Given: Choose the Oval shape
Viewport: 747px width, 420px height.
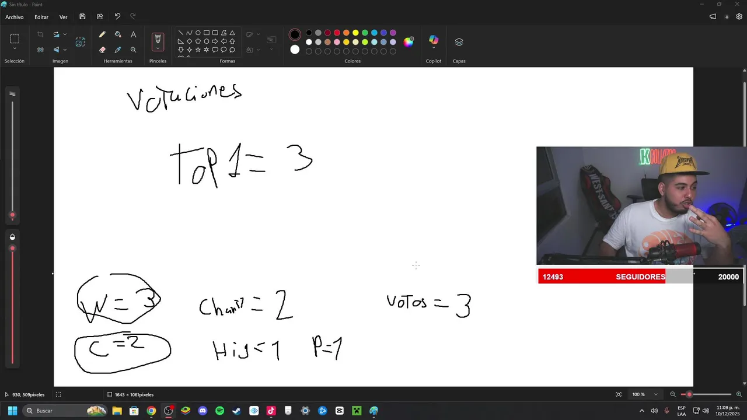Looking at the screenshot, I should click(198, 33).
